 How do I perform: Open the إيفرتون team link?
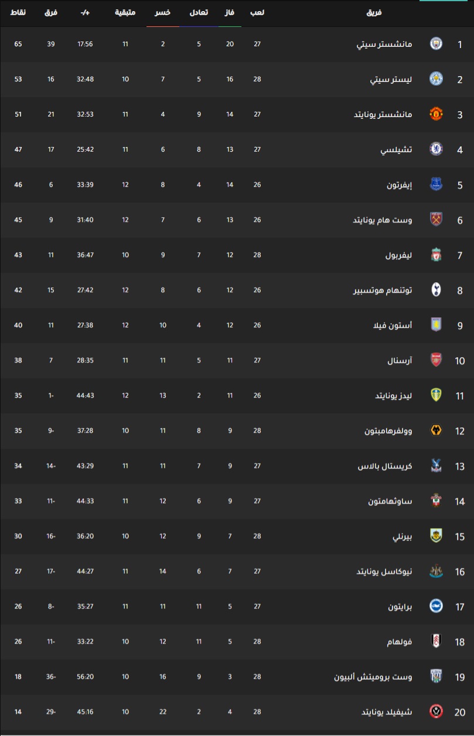tap(400, 185)
